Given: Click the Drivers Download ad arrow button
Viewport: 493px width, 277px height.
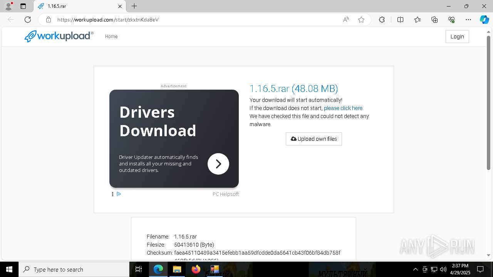Looking at the screenshot, I should pos(218,164).
